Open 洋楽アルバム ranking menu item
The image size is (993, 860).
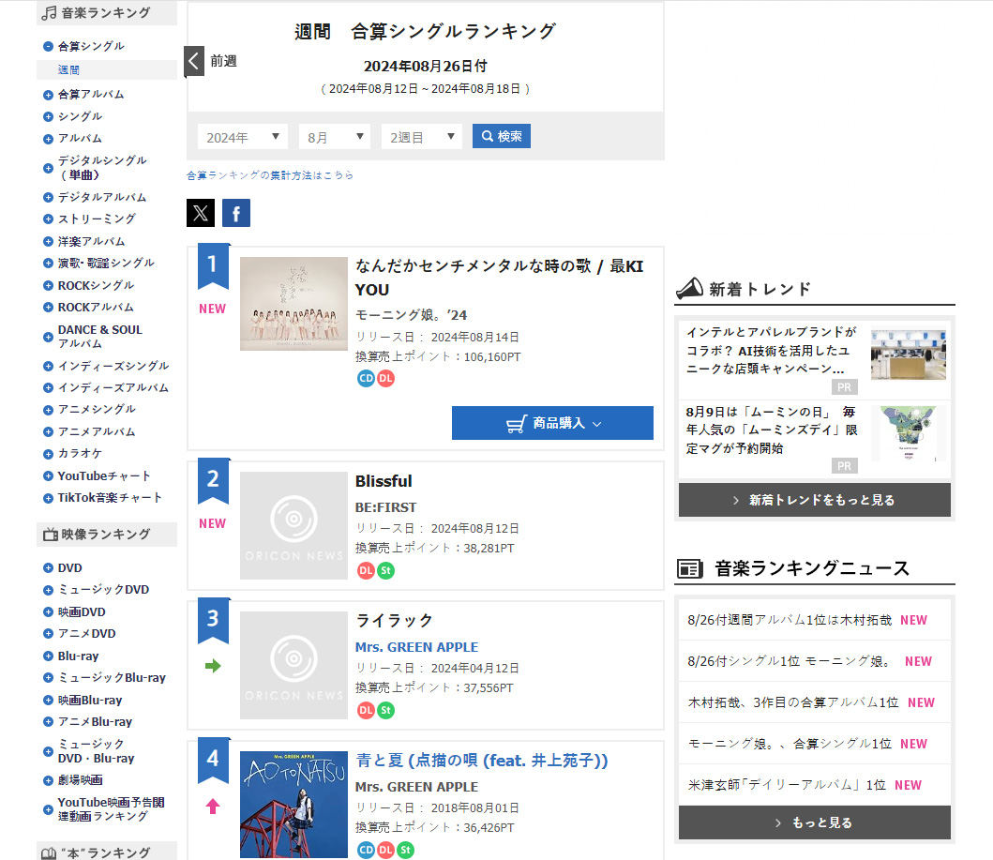pyautogui.click(x=91, y=241)
